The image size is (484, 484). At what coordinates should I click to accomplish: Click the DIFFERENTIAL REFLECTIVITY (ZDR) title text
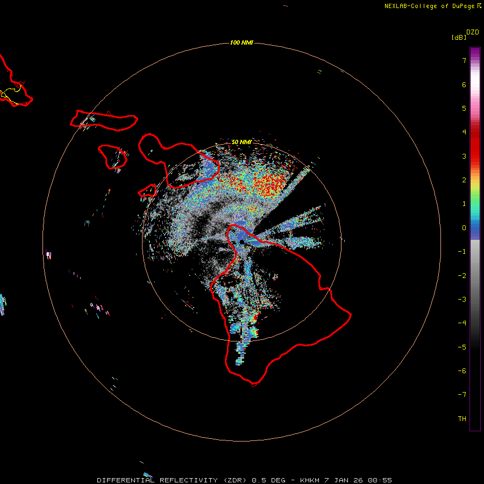click(x=172, y=480)
